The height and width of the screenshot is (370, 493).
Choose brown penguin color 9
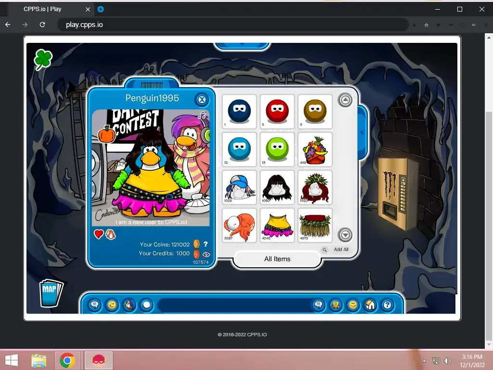[x=315, y=112]
